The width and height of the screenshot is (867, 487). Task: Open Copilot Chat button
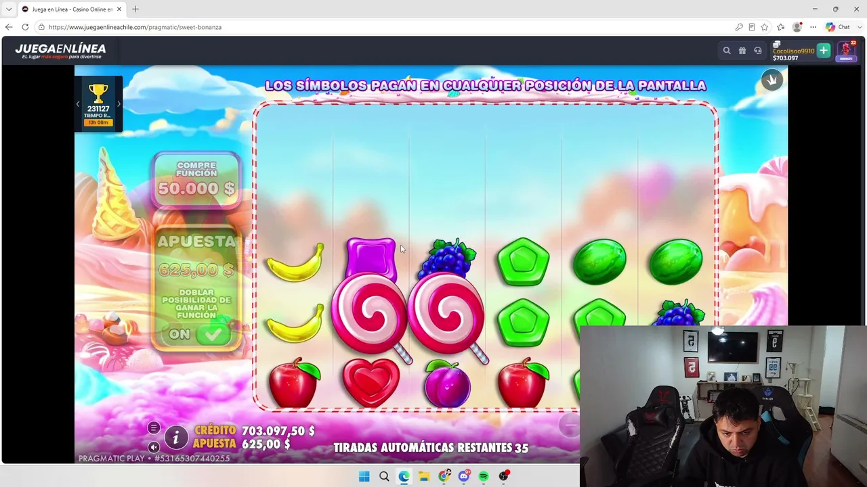(838, 27)
